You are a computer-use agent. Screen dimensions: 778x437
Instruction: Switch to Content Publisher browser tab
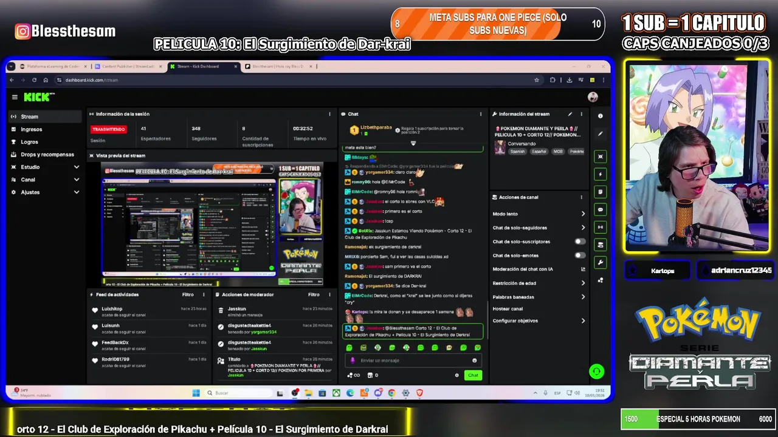[128, 66]
